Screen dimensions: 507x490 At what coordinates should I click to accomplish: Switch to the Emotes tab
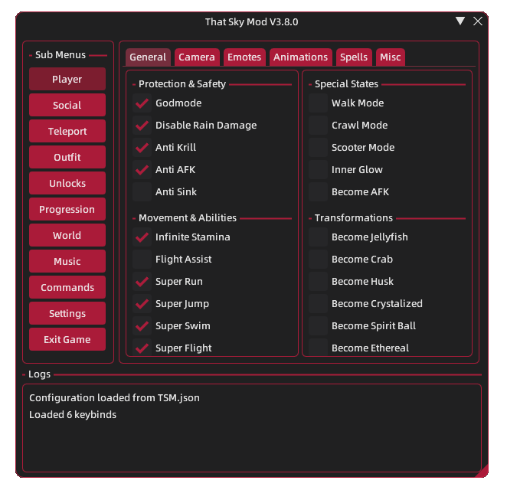pyautogui.click(x=244, y=57)
